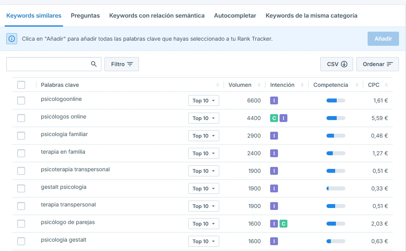This screenshot has width=406, height=251.
Task: Go to the Autocompletar tab
Action: pyautogui.click(x=235, y=16)
